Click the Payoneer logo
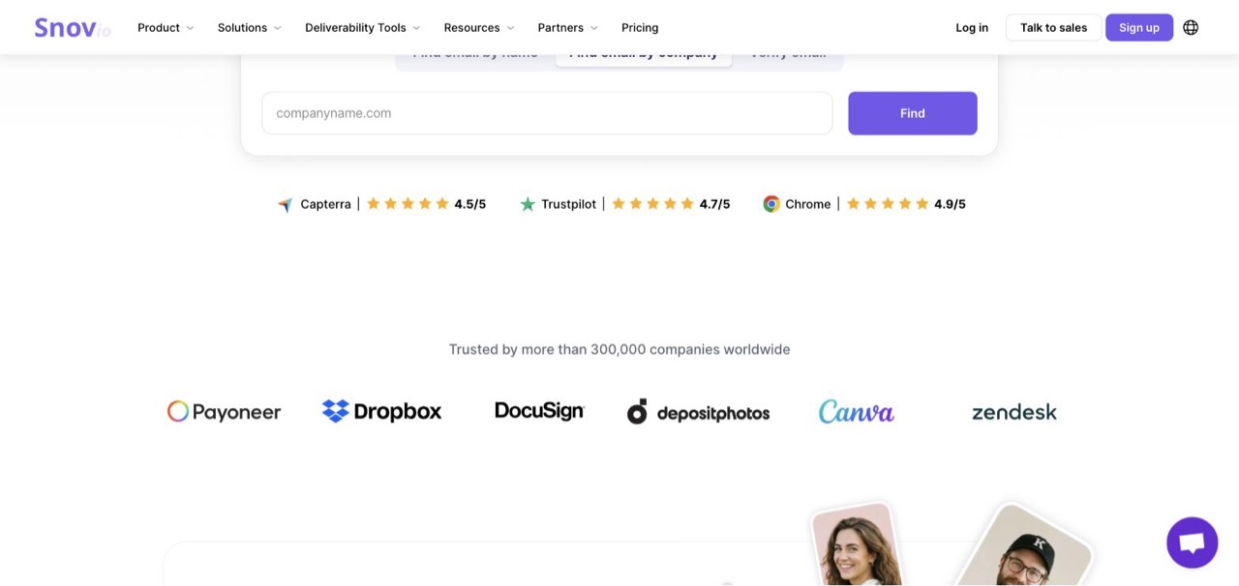Screen dimensions: 1239x586 224,412
